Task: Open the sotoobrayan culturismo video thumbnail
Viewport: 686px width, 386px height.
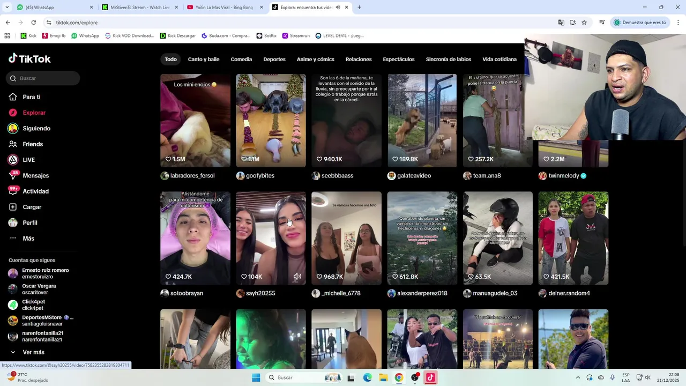Action: (x=195, y=238)
